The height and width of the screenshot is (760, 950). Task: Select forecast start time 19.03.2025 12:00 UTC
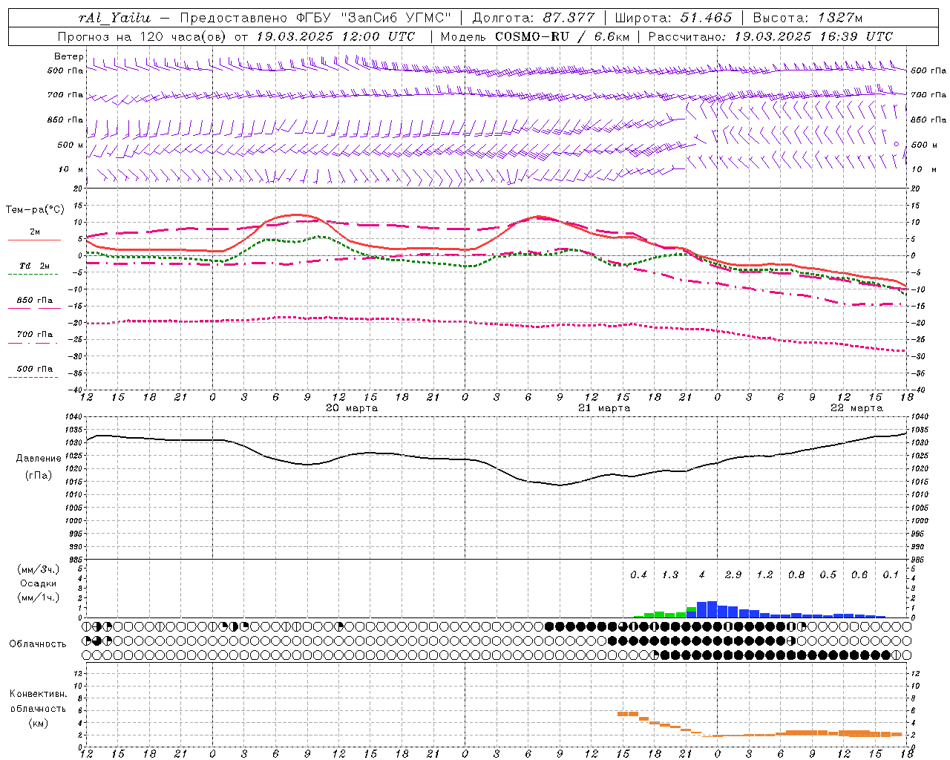(x=335, y=36)
